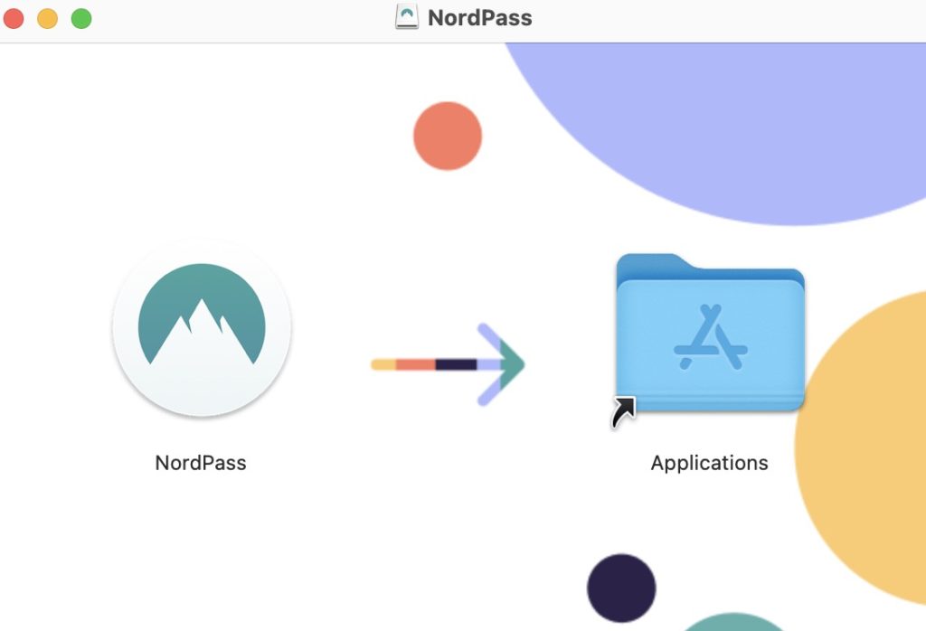Click the Applications folder label
The image size is (926, 631).
tap(709, 464)
